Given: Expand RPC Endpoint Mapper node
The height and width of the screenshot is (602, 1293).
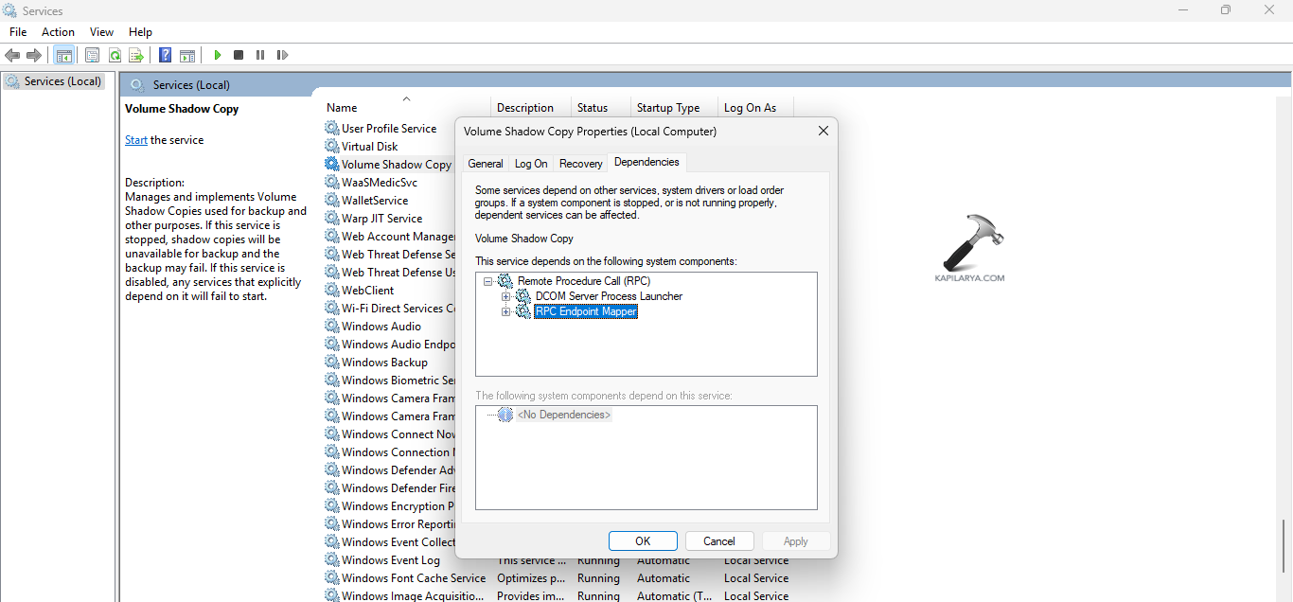Looking at the screenshot, I should click(506, 311).
